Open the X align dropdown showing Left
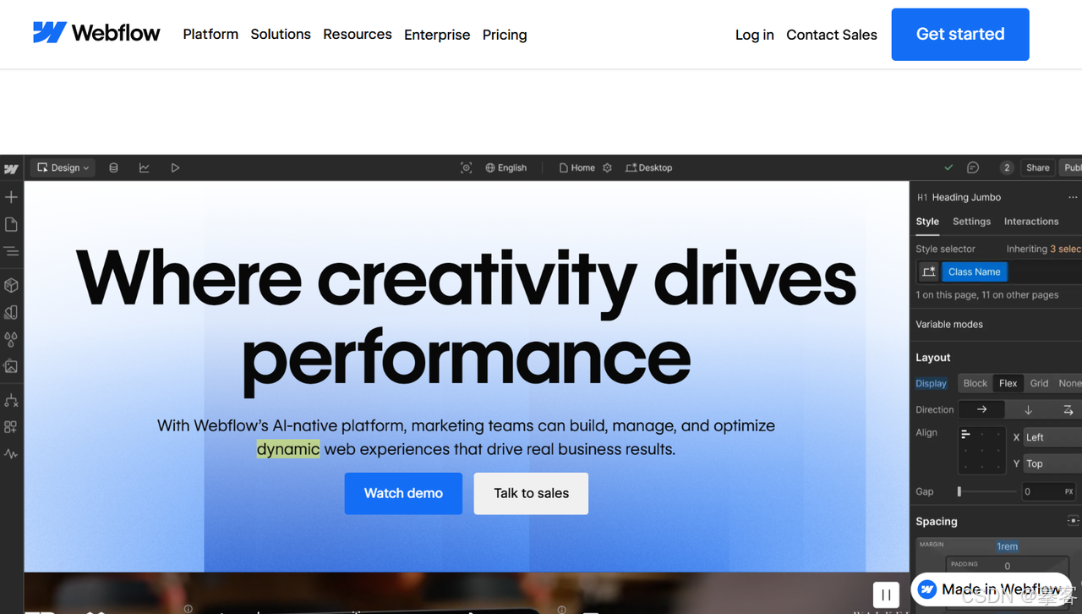This screenshot has width=1082, height=614. pos(1052,437)
